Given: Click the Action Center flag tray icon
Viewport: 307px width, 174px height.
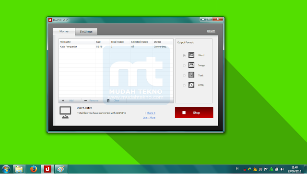Looking at the screenshot, I should [x=266, y=169].
